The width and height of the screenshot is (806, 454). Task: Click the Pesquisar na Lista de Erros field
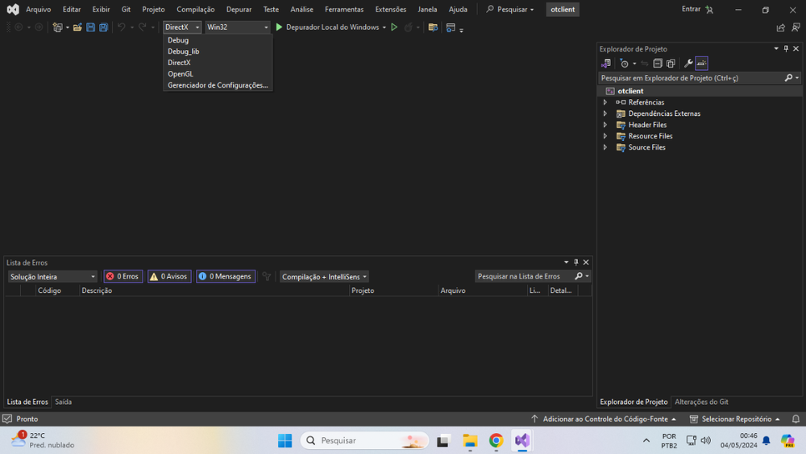pos(524,276)
